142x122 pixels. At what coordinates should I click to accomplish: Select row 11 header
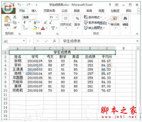tap(5, 95)
